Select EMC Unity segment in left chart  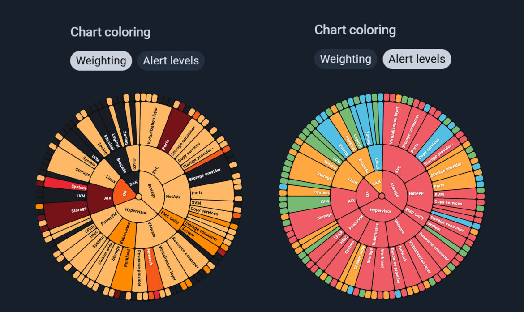(x=170, y=217)
